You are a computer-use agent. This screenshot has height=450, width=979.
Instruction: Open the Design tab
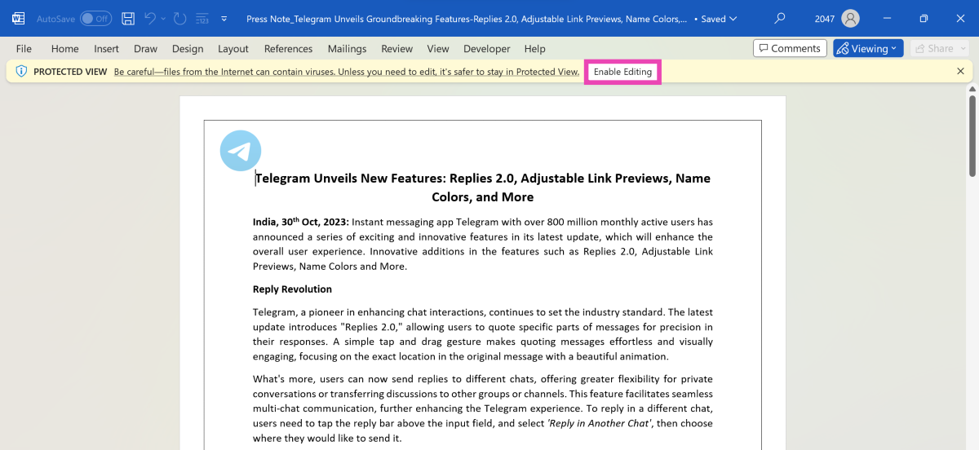pyautogui.click(x=188, y=49)
